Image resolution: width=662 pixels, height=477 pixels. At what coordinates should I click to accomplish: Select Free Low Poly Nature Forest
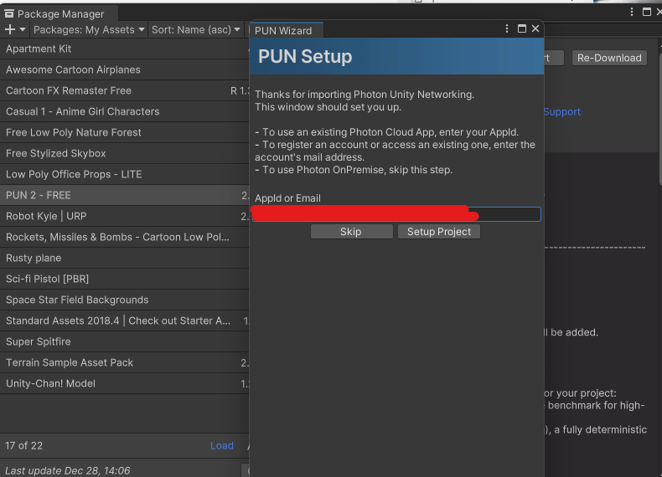click(125, 132)
